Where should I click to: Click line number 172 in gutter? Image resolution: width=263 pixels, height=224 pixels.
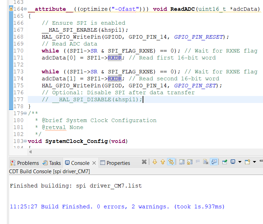tap(18, 65)
